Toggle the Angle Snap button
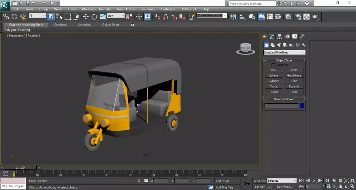The width and height of the screenshot is (356, 190). point(166,16)
